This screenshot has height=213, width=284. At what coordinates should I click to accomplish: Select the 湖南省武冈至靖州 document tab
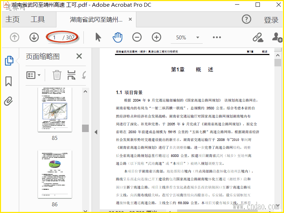pos(96,20)
